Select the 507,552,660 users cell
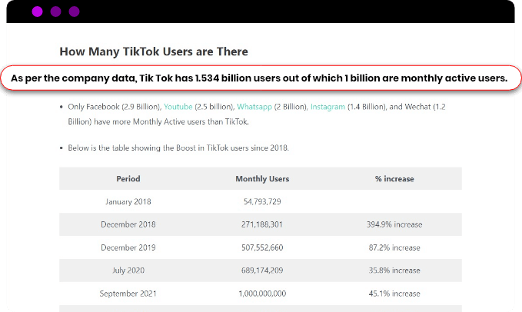Viewport: 522px width, 312px height. [262, 247]
